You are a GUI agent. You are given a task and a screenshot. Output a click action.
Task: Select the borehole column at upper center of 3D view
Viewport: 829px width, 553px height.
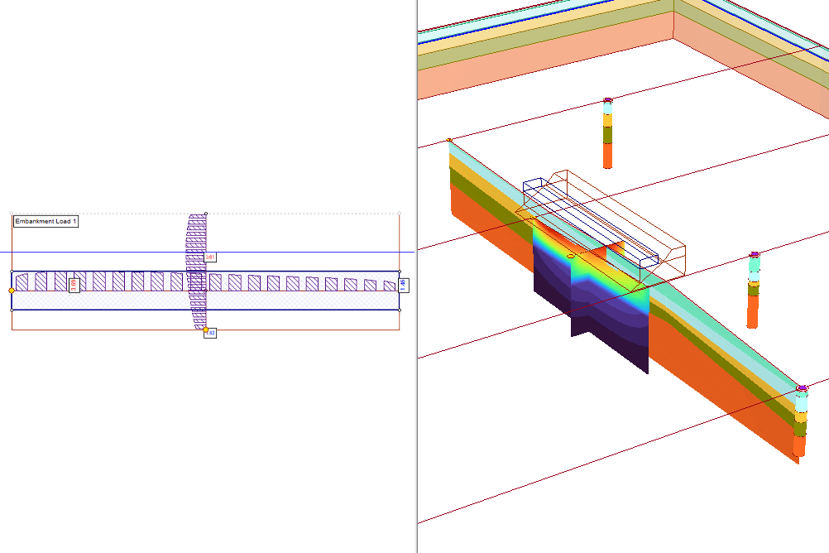click(x=607, y=132)
